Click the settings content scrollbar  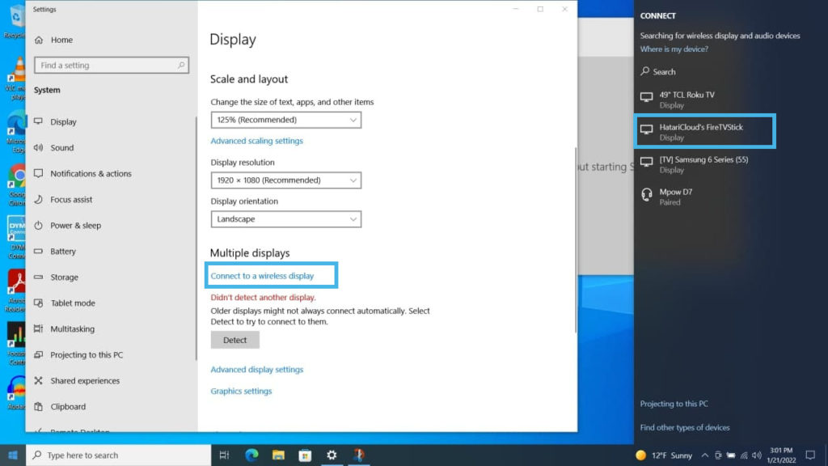pos(575,240)
